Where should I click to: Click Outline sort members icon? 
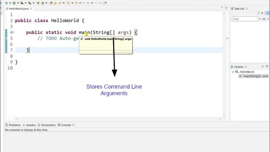pyautogui.click(x=263, y=67)
